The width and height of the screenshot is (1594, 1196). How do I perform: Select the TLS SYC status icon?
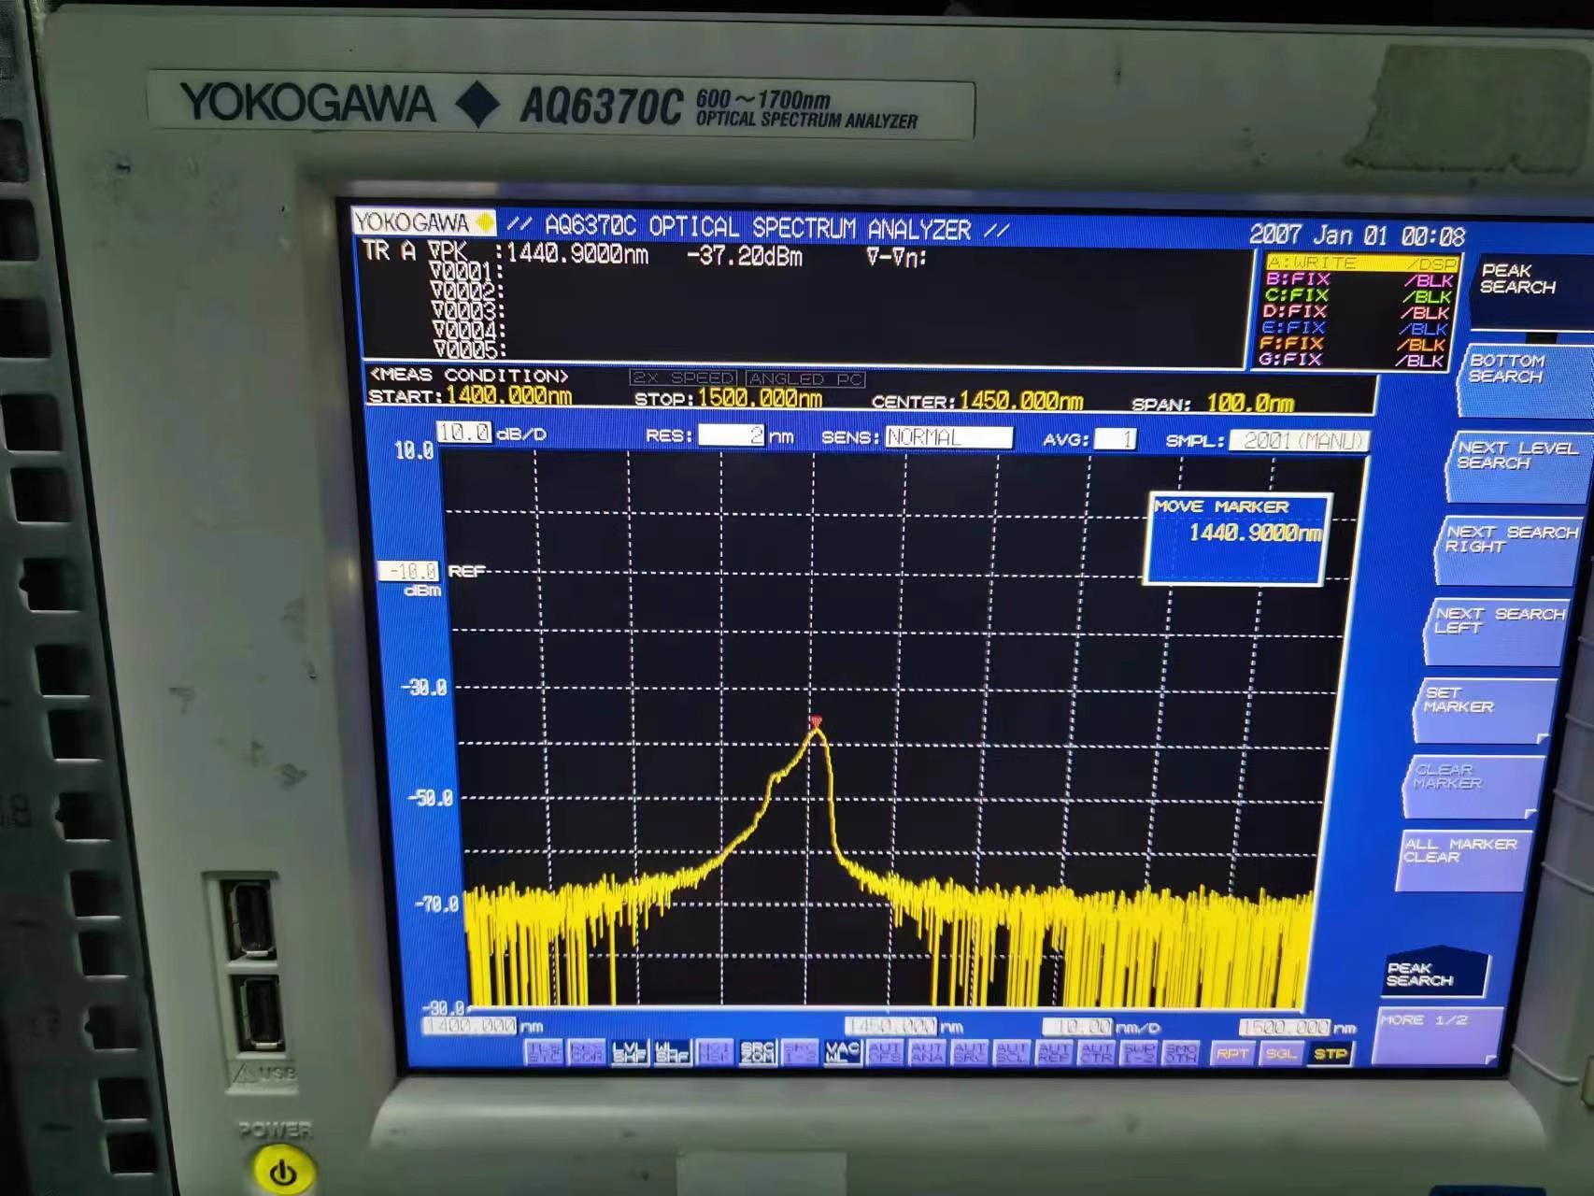(x=544, y=1052)
